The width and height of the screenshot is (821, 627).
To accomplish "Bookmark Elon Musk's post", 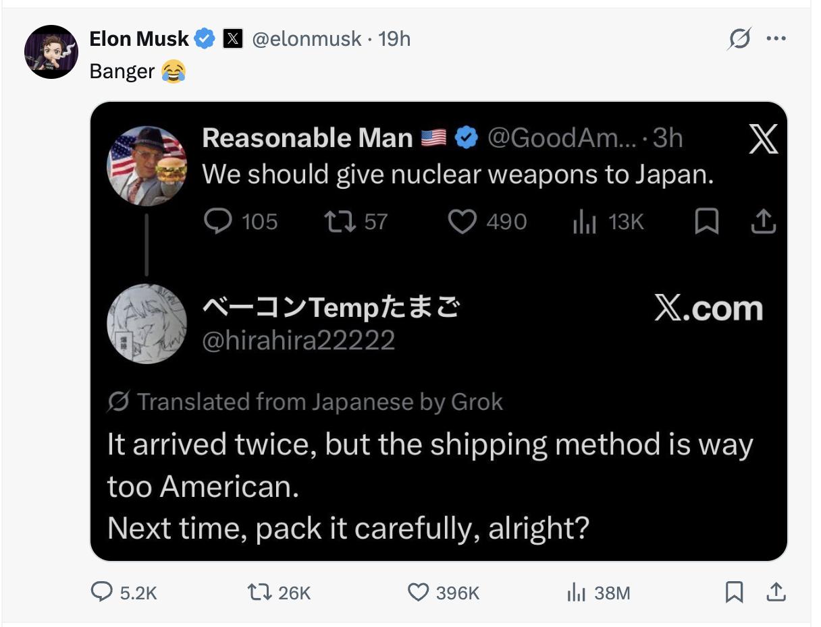I will coord(733,593).
